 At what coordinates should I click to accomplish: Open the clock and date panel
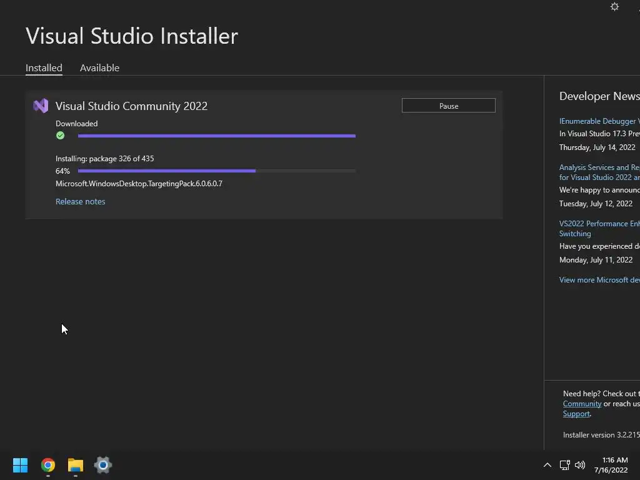click(x=611, y=465)
